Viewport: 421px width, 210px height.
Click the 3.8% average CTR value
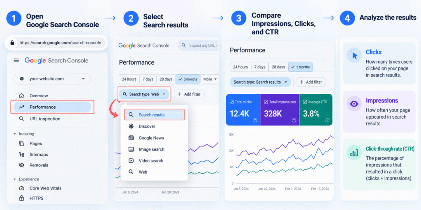tap(312, 114)
